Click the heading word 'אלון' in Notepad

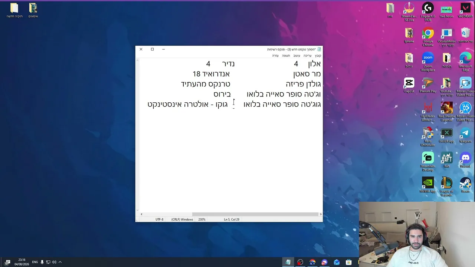point(314,64)
